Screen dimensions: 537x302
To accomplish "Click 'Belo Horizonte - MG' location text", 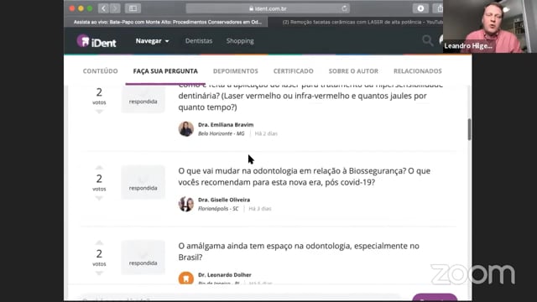I will (x=222, y=133).
